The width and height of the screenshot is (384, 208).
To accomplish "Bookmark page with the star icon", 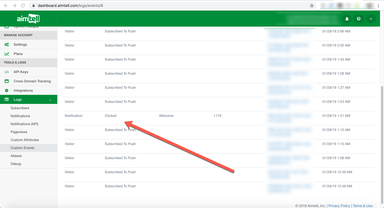I will click(311, 6).
